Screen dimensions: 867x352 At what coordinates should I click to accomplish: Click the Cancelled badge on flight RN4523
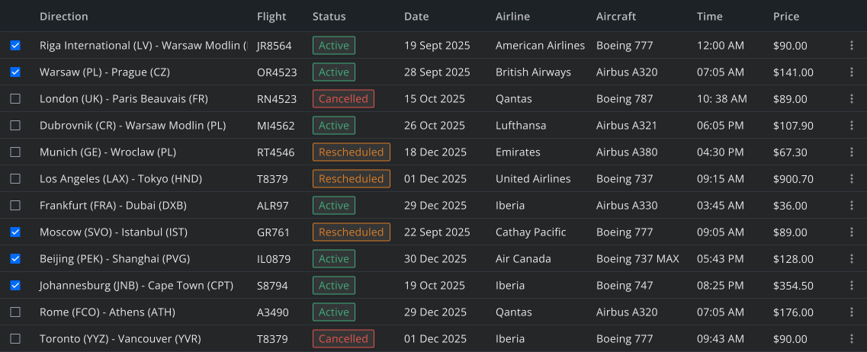click(x=343, y=99)
